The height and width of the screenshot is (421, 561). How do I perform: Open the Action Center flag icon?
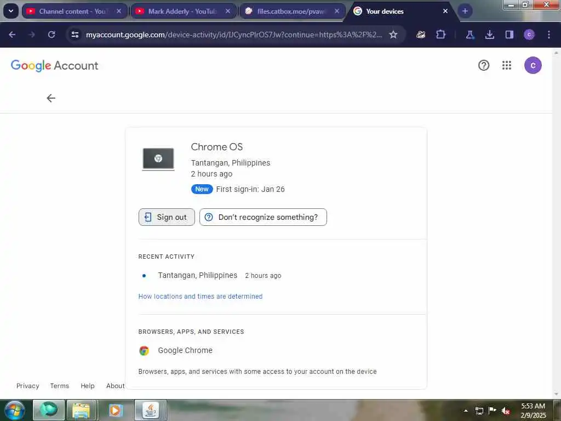point(493,411)
